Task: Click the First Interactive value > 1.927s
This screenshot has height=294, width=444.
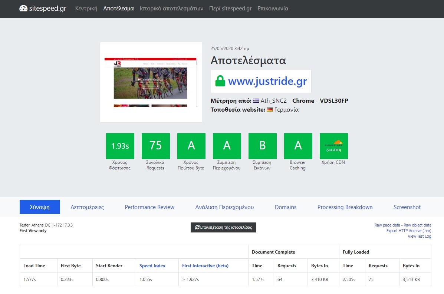Action: (x=190, y=279)
